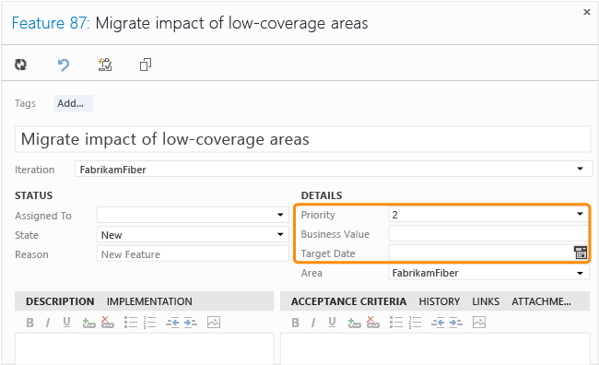Click the blue undo changes arrow

(64, 65)
